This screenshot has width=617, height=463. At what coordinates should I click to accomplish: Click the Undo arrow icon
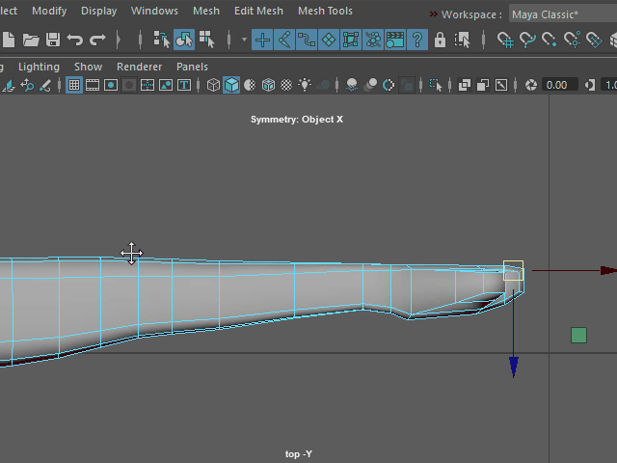click(x=75, y=40)
